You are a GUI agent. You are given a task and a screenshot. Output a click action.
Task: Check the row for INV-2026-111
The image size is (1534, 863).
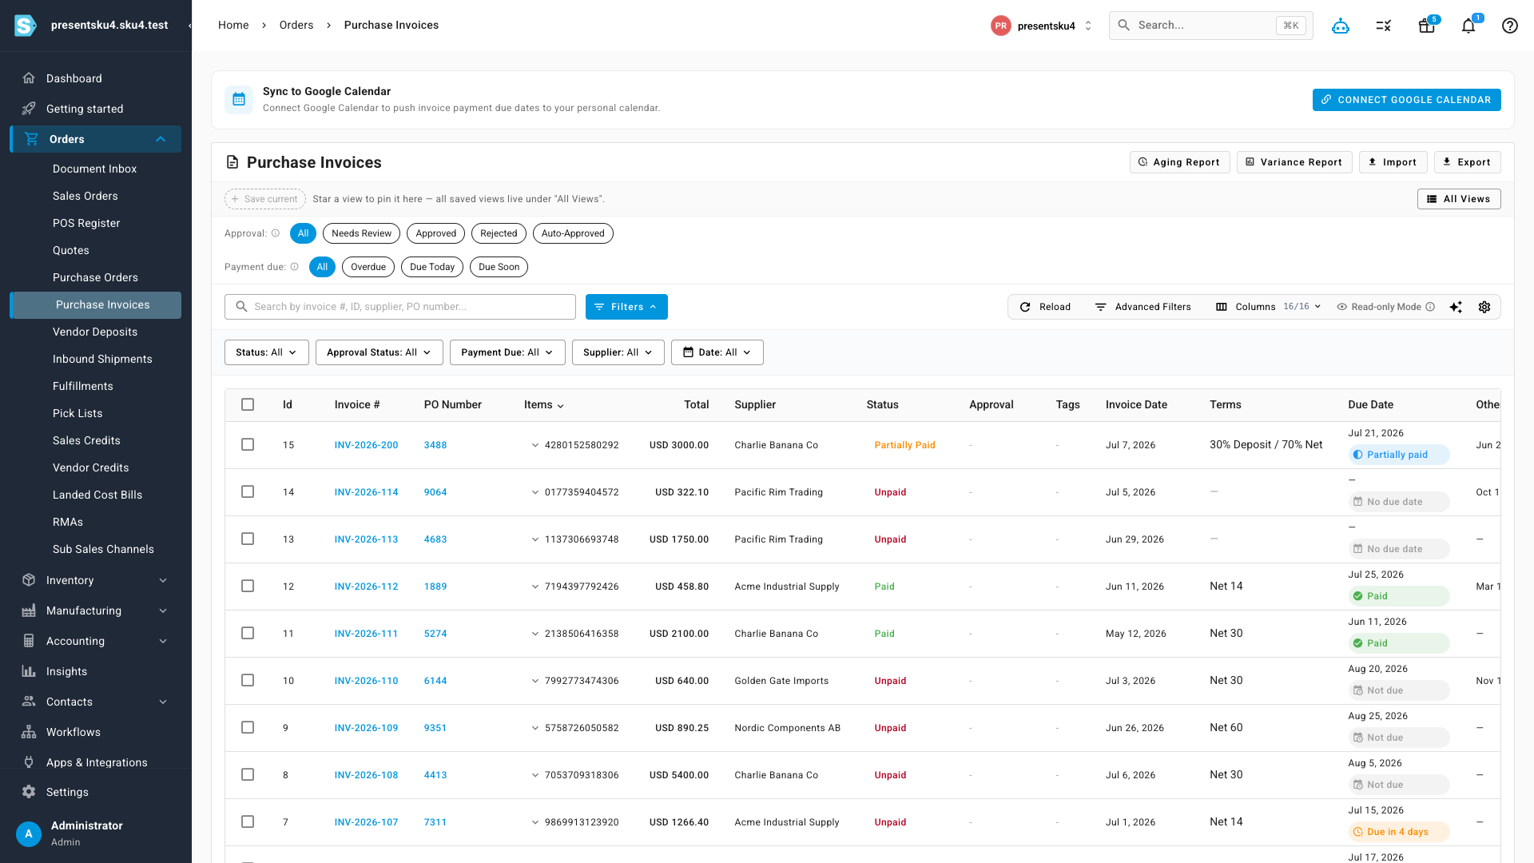tap(248, 633)
